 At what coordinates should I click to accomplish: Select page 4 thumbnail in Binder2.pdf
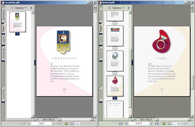pos(115,36)
